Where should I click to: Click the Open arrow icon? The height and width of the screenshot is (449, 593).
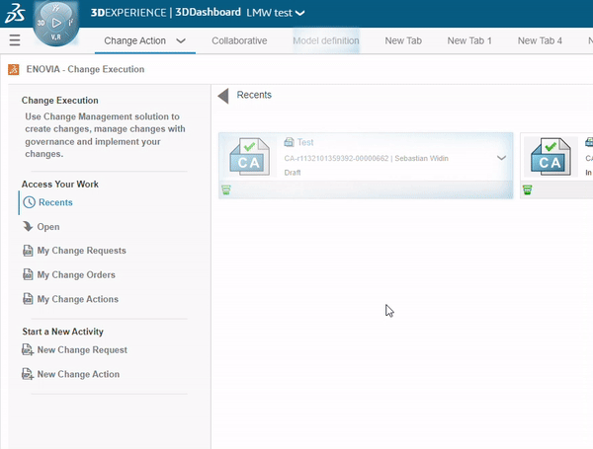28,227
